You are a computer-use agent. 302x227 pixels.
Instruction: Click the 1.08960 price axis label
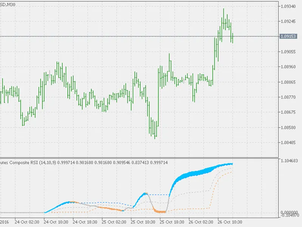click(288, 67)
